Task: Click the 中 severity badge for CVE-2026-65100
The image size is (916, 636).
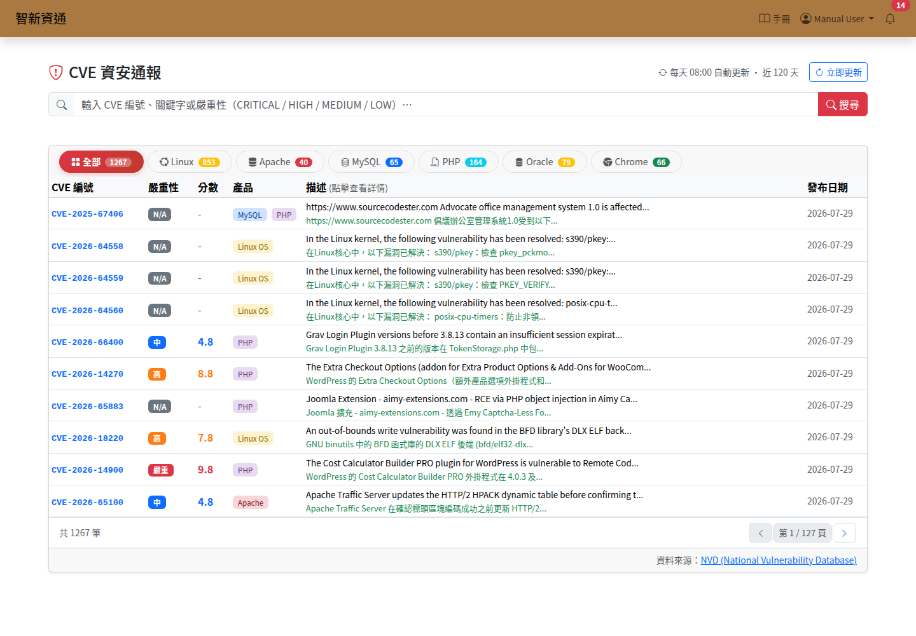Action: tap(157, 503)
